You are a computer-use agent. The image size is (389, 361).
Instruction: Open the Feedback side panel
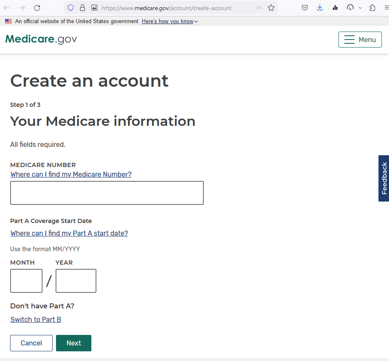click(x=384, y=178)
